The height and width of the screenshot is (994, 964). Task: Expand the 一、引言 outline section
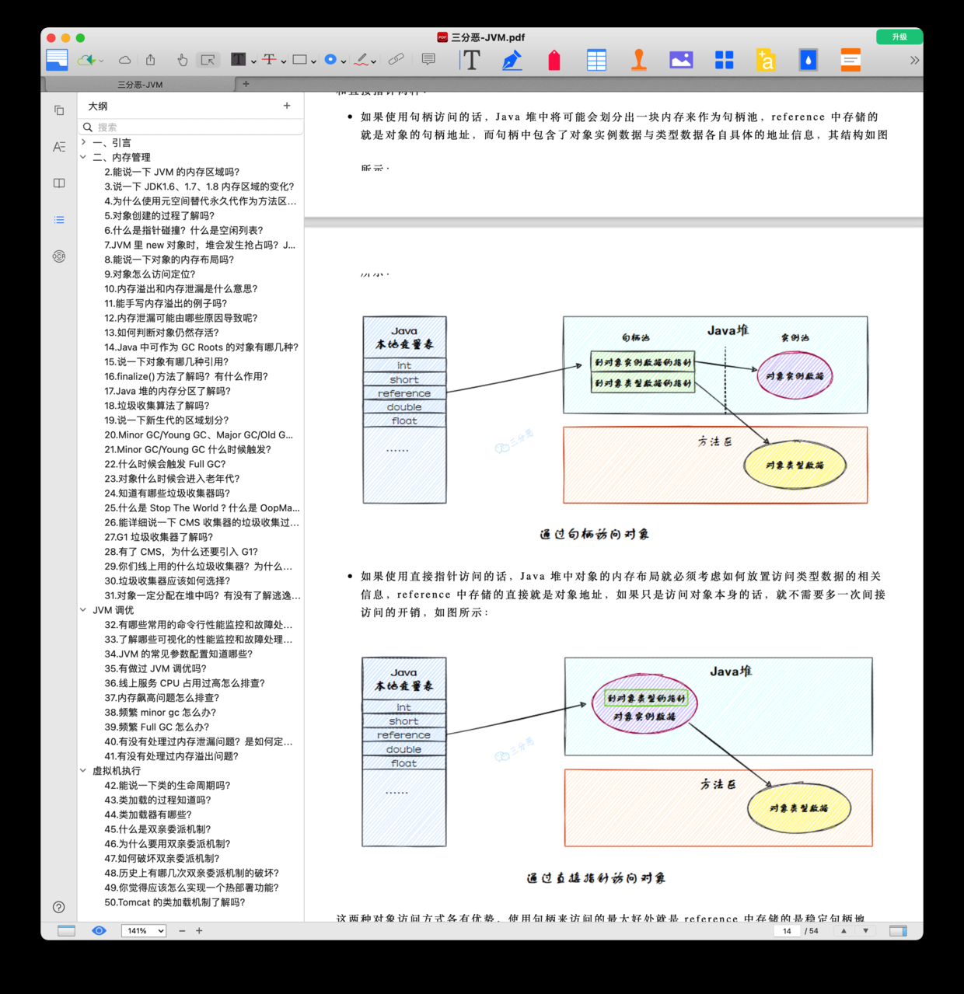pyautogui.click(x=83, y=142)
